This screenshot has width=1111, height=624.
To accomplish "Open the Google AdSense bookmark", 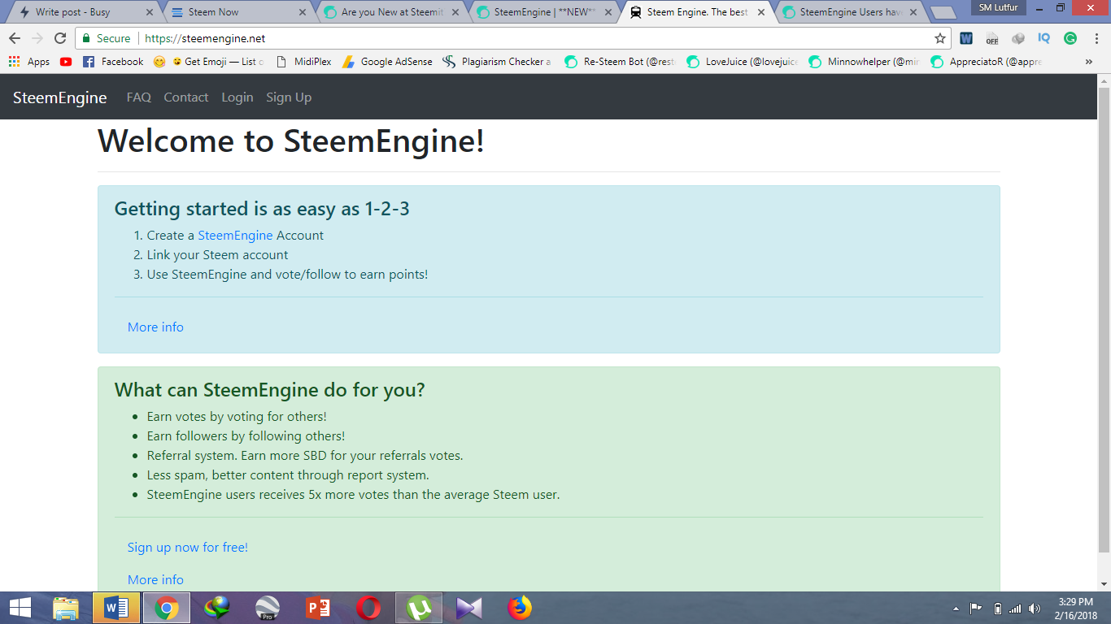I will click(x=388, y=62).
